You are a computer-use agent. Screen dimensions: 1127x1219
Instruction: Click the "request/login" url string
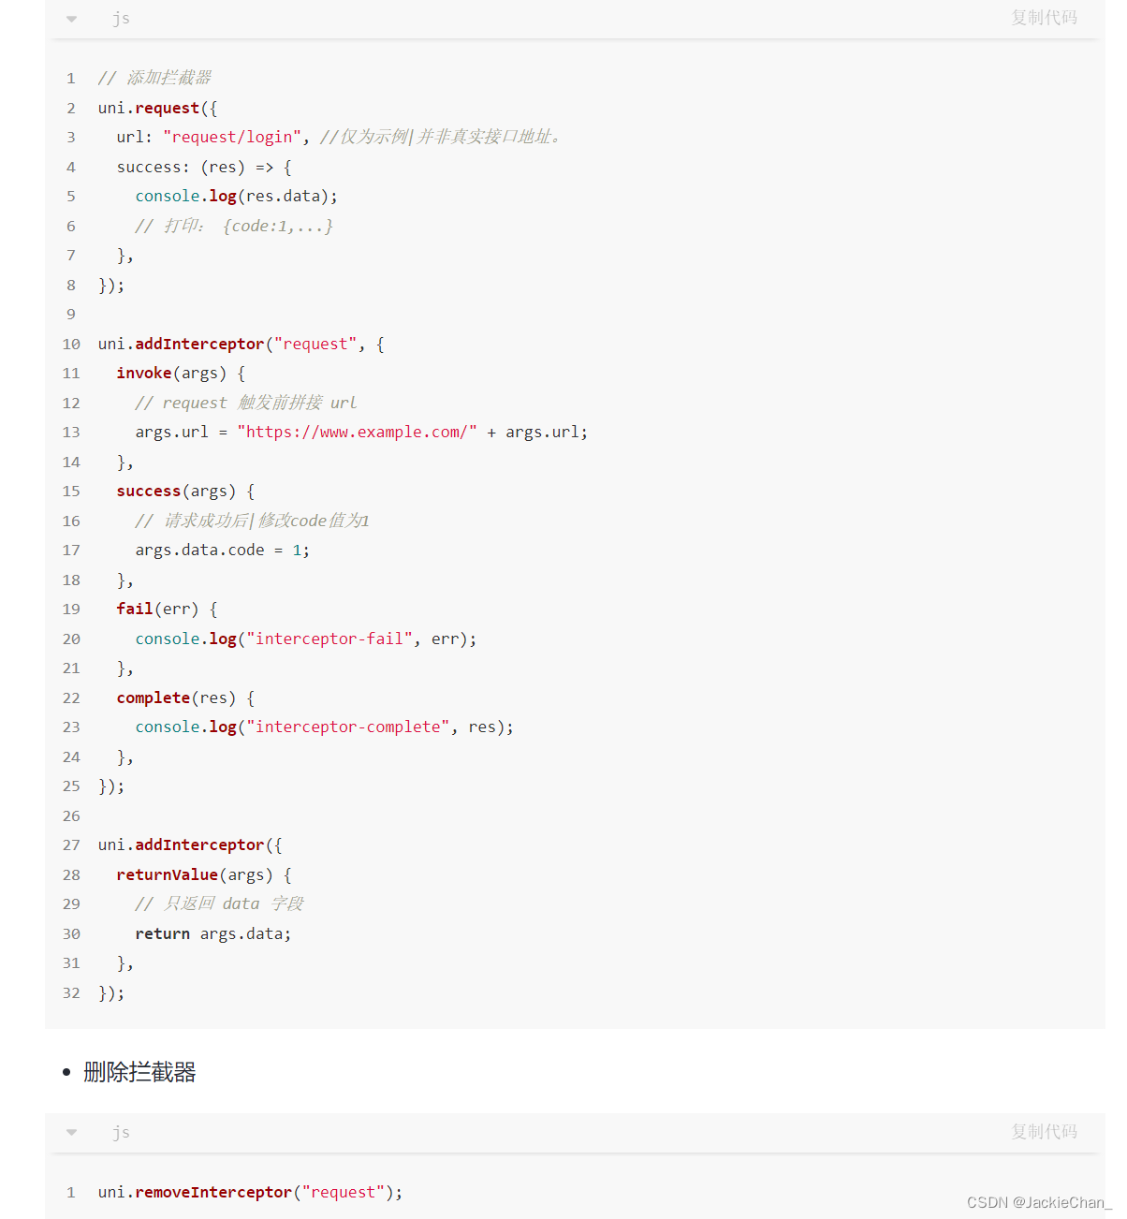click(x=232, y=138)
